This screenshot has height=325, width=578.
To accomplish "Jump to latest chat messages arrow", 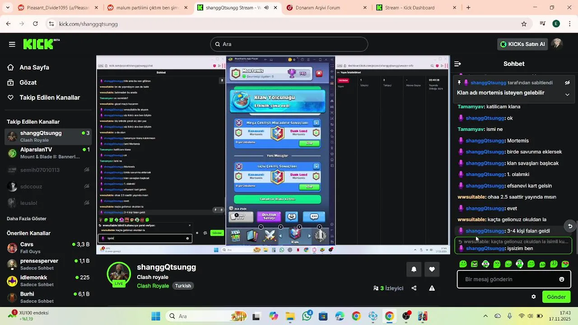I will [x=570, y=226].
